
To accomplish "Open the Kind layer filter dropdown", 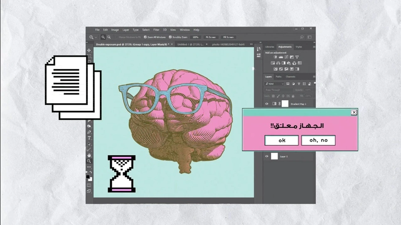I will click(x=274, y=84).
